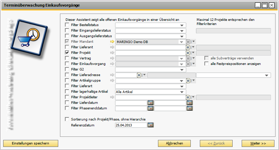The width and height of the screenshot is (279, 150).
Task: Click into the Filter Lieferant text field
Action: (x=151, y=47)
